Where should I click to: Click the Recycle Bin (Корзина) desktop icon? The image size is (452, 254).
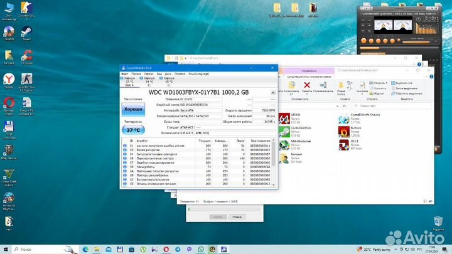tap(438, 223)
